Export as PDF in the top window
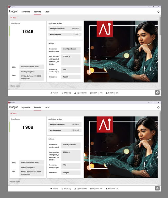The image size is (168, 198). click(96, 93)
